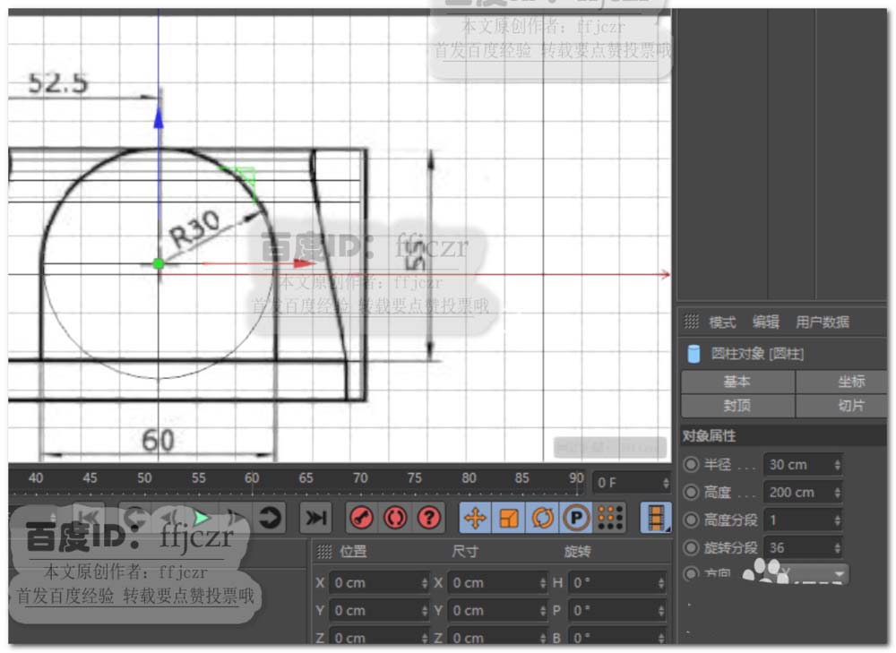Click the green object origin point

159,263
